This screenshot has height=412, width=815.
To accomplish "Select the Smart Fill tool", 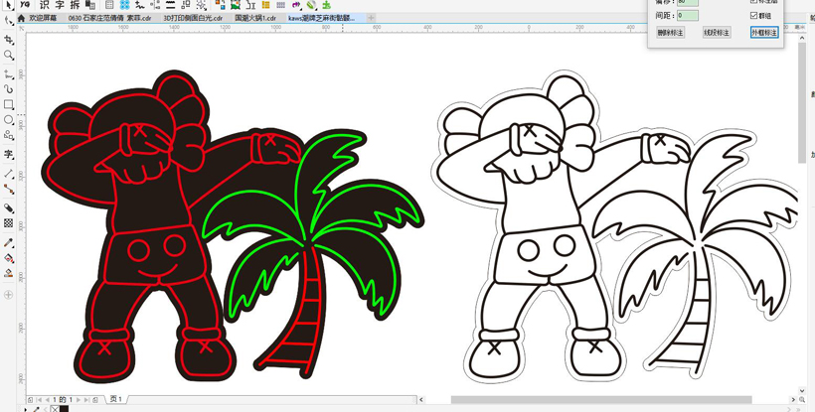I will (x=8, y=273).
